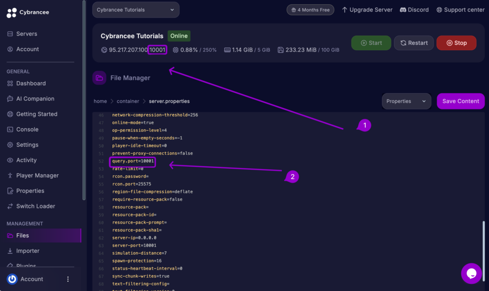Click the AI Companion robot icon
The height and width of the screenshot is (291, 489).
pyautogui.click(x=10, y=98)
